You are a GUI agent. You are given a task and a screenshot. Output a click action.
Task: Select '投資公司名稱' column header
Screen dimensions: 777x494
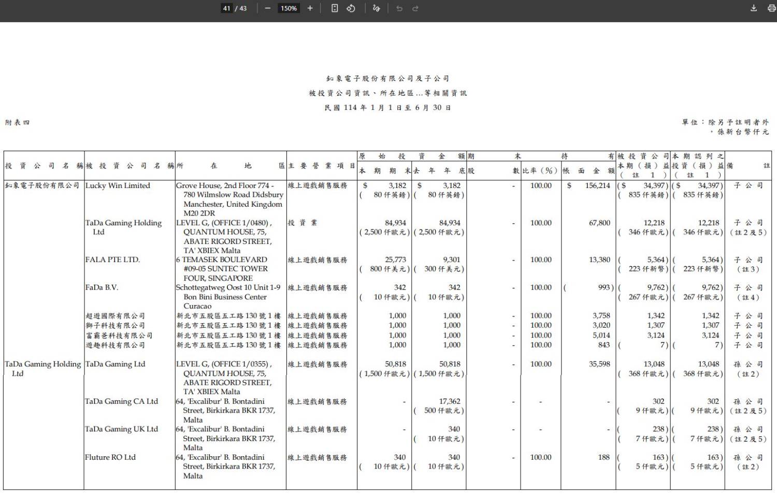click(x=44, y=166)
